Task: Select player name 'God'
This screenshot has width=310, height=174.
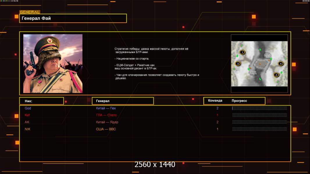Action: tap(28, 108)
